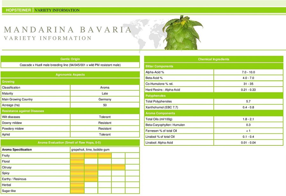This screenshot has height=196, width=286.
Task: Select the grey VARIETY INFORMATION subtitle under the title
Action: click(48, 38)
